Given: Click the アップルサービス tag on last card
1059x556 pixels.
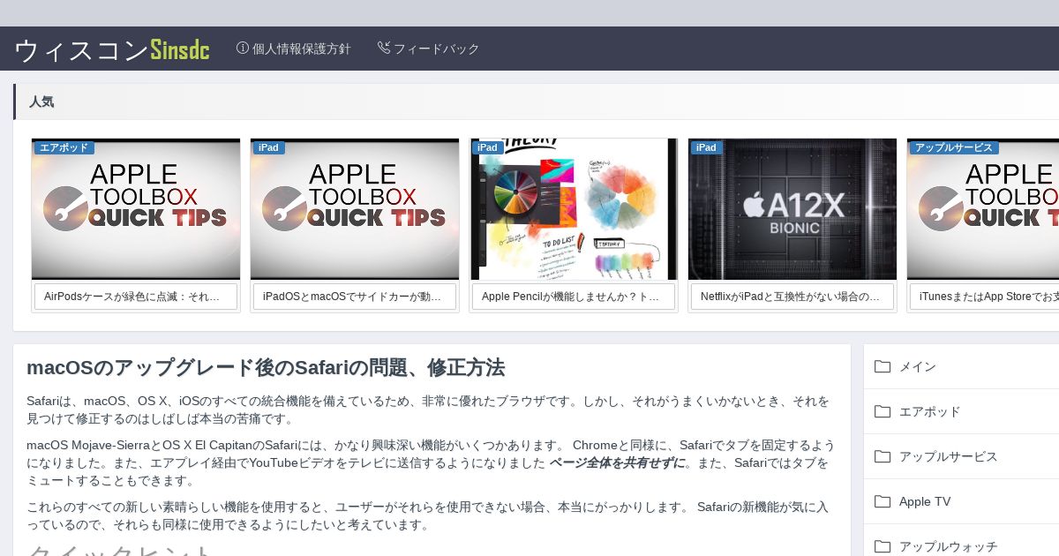Looking at the screenshot, I should (x=954, y=147).
